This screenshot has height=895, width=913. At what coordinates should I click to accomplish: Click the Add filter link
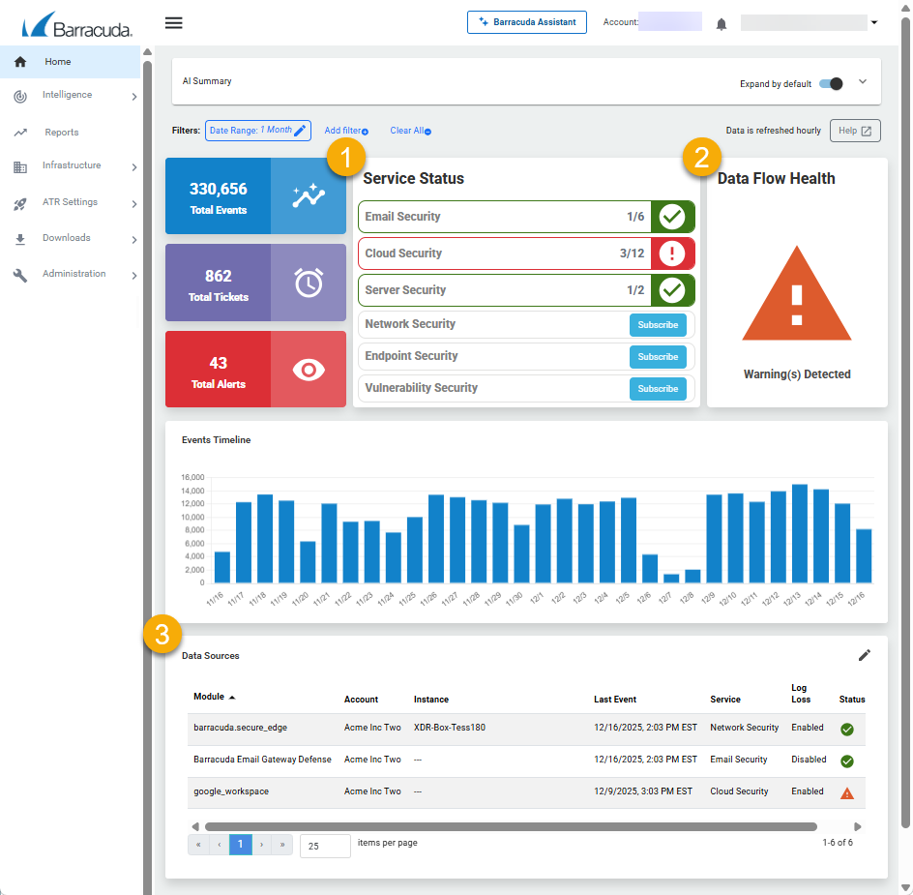[343, 130]
